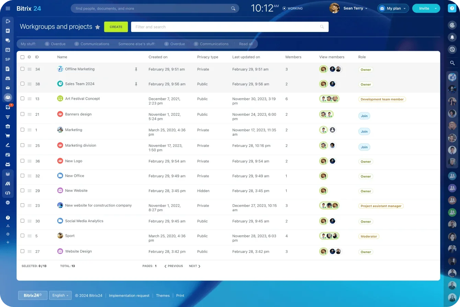Select the checkbox for Art Festival Concept
Screen dimensions: 460x307
coord(22,99)
